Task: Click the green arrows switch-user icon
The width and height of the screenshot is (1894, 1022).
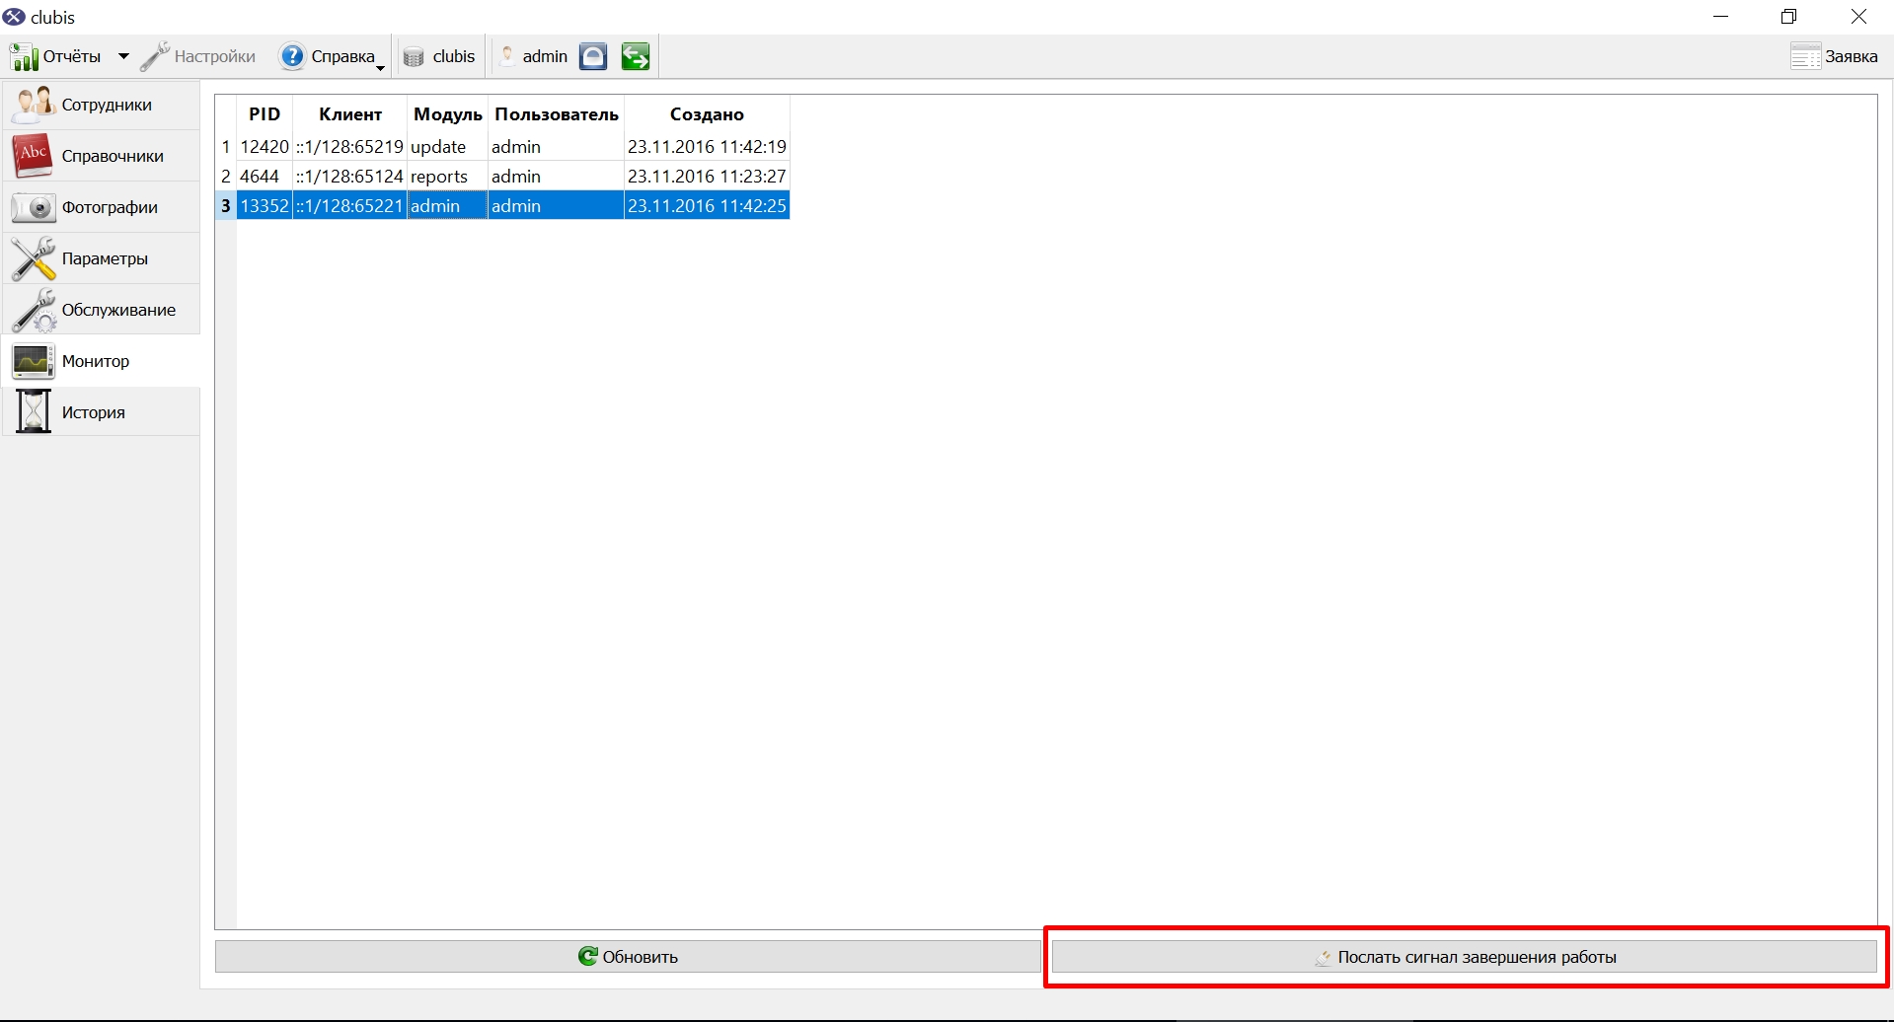Action: pyautogui.click(x=636, y=56)
